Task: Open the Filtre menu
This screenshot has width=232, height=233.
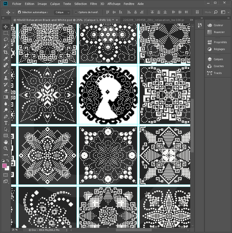Action: tap(93, 4)
